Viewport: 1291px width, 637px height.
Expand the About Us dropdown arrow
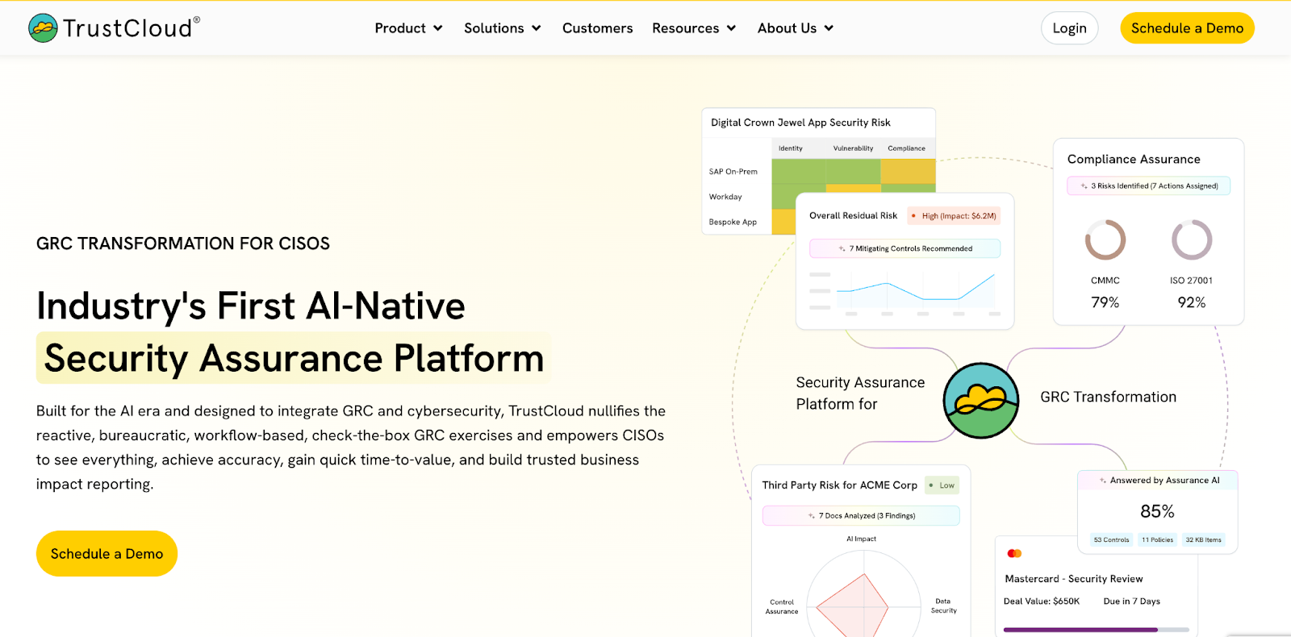pyautogui.click(x=829, y=28)
